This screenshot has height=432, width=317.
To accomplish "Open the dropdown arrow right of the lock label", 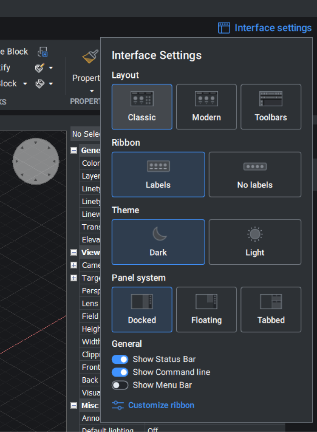I will coord(25,84).
